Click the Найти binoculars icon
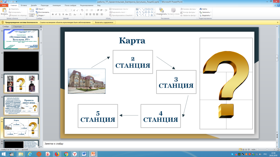The image size is (280, 157). (201, 9)
